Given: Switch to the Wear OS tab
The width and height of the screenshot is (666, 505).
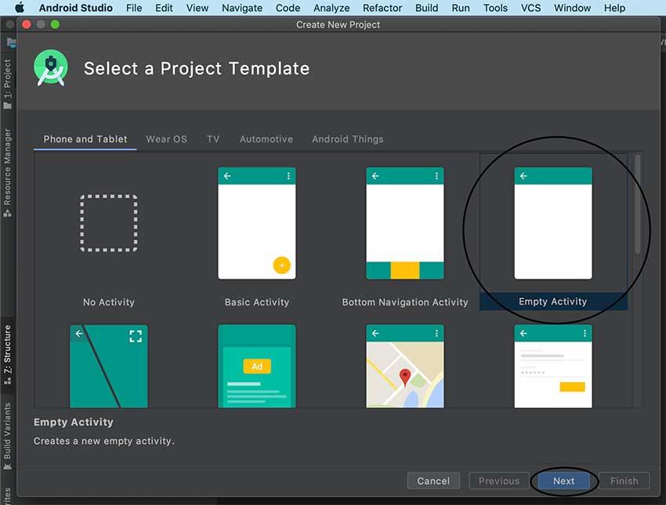Looking at the screenshot, I should [166, 139].
